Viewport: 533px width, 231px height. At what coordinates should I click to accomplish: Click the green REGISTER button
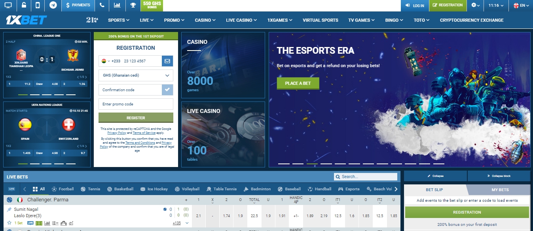click(x=136, y=118)
